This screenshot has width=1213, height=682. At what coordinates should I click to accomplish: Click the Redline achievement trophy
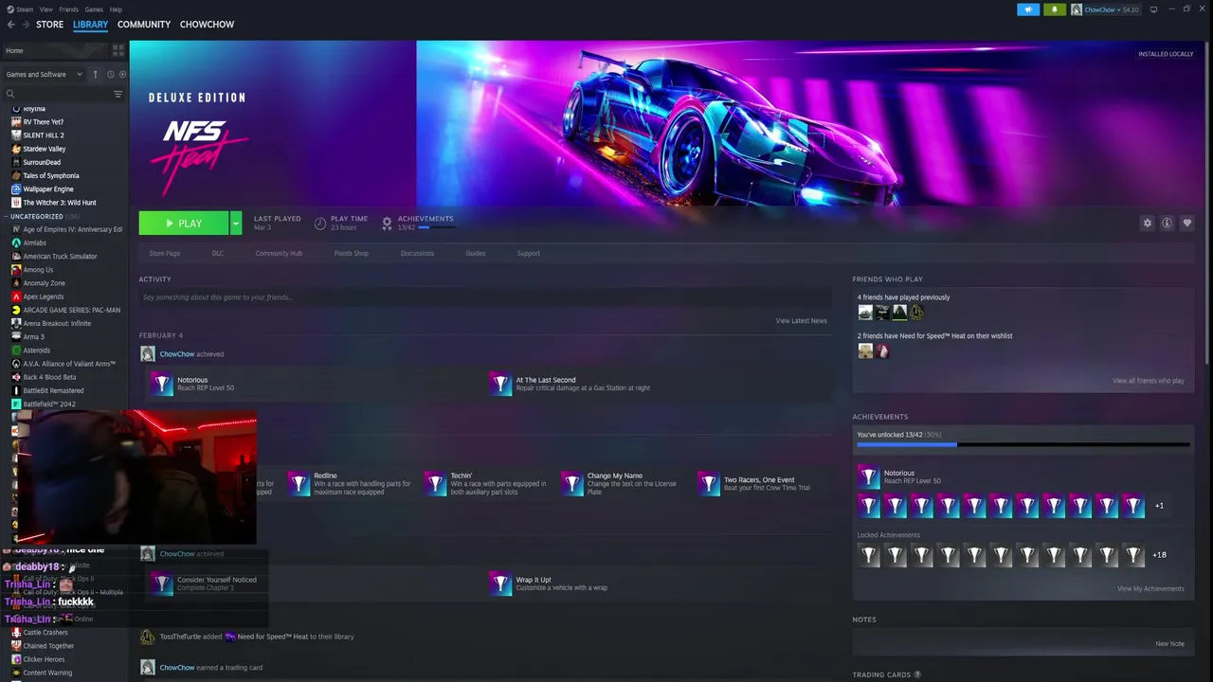click(299, 484)
